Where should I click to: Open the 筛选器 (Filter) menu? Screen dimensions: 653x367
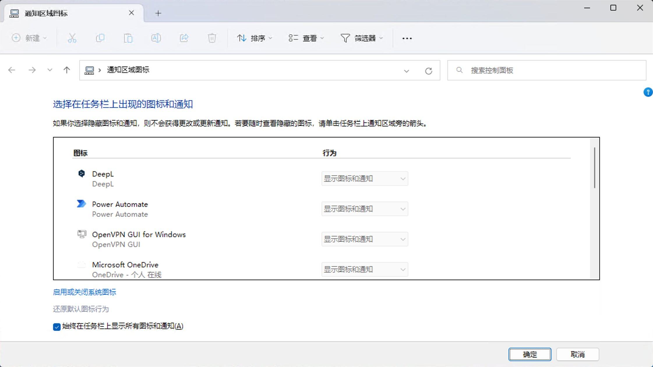362,38
